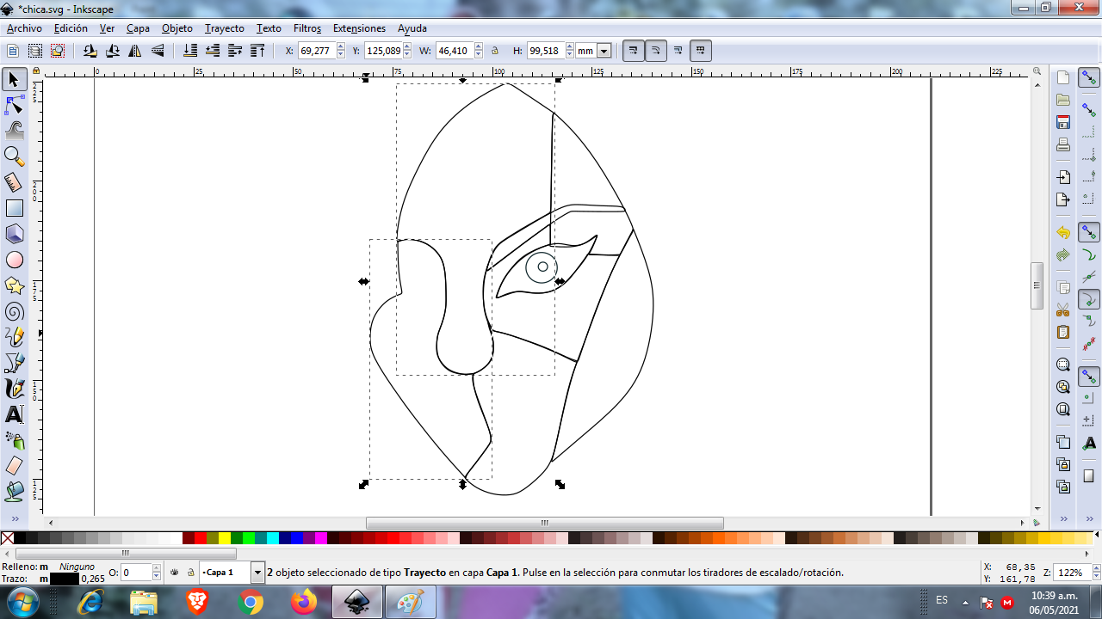Select the Tweak objects tool
This screenshot has height=619, width=1102.
click(14, 131)
